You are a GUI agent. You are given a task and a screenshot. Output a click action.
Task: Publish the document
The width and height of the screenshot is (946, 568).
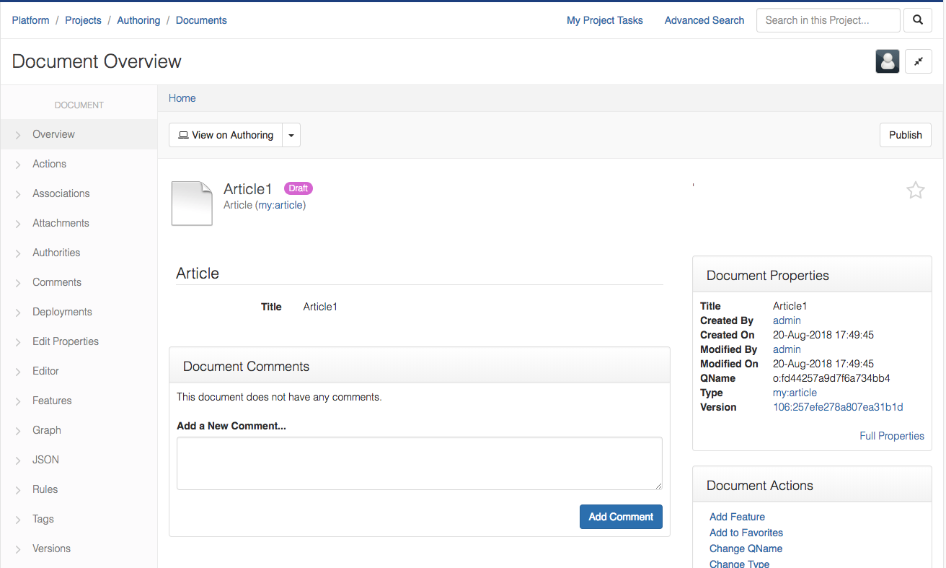click(905, 135)
